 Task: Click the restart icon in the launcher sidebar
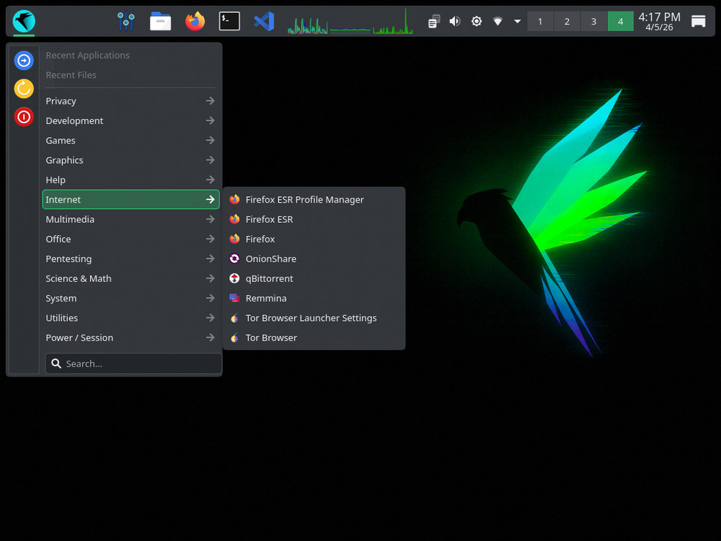coord(23,89)
